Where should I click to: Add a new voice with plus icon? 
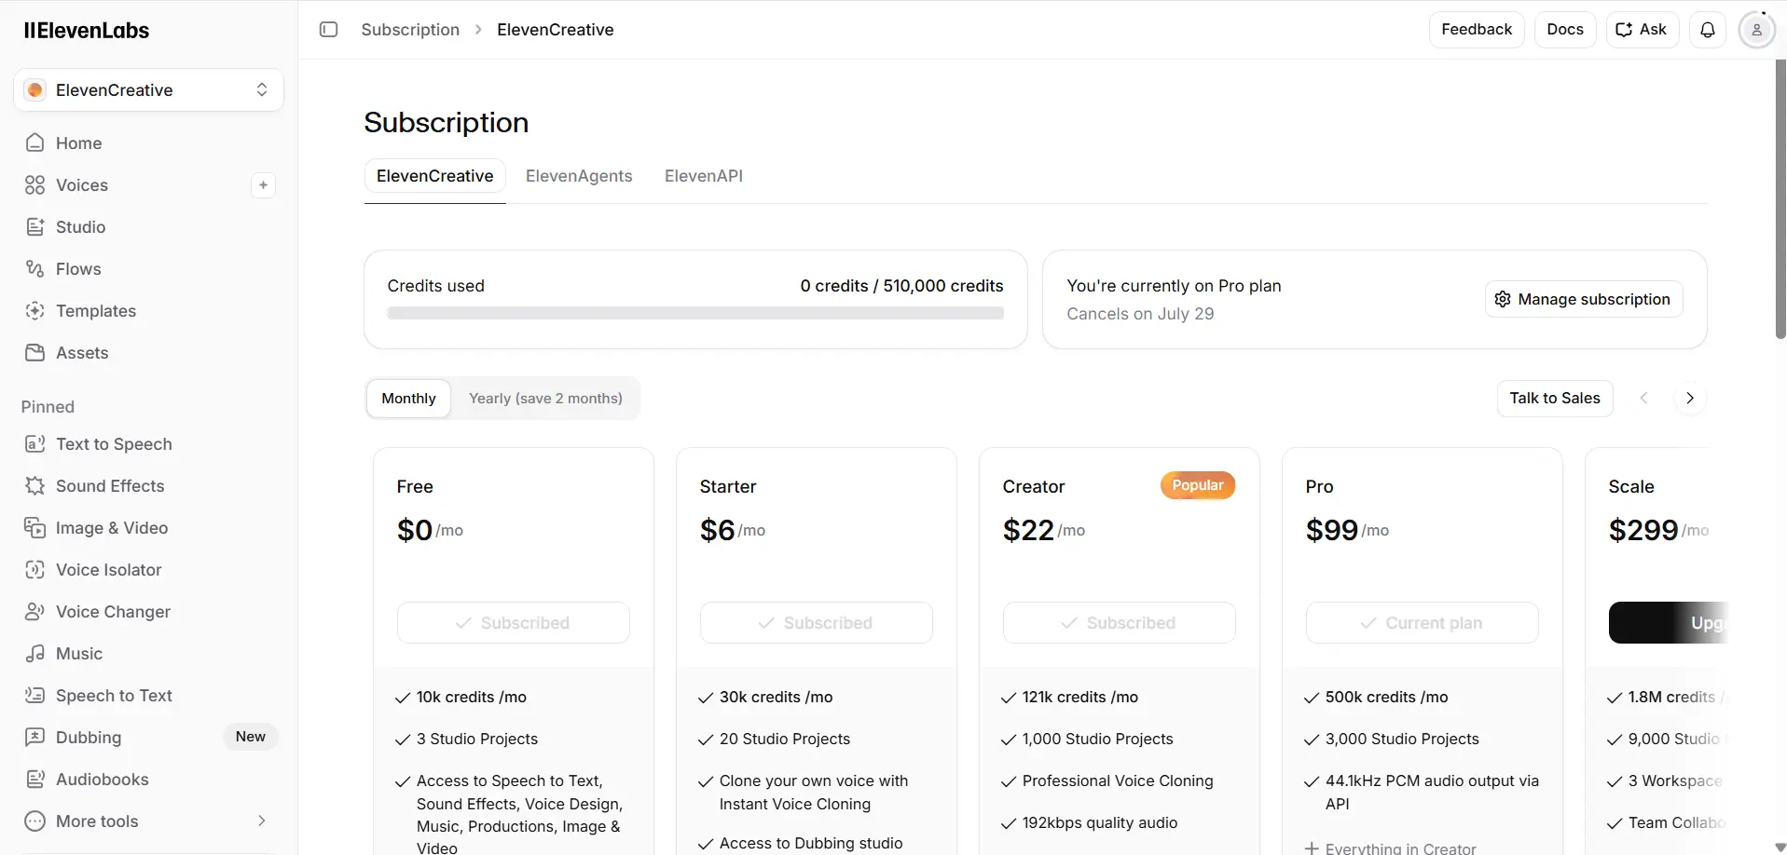[263, 185]
